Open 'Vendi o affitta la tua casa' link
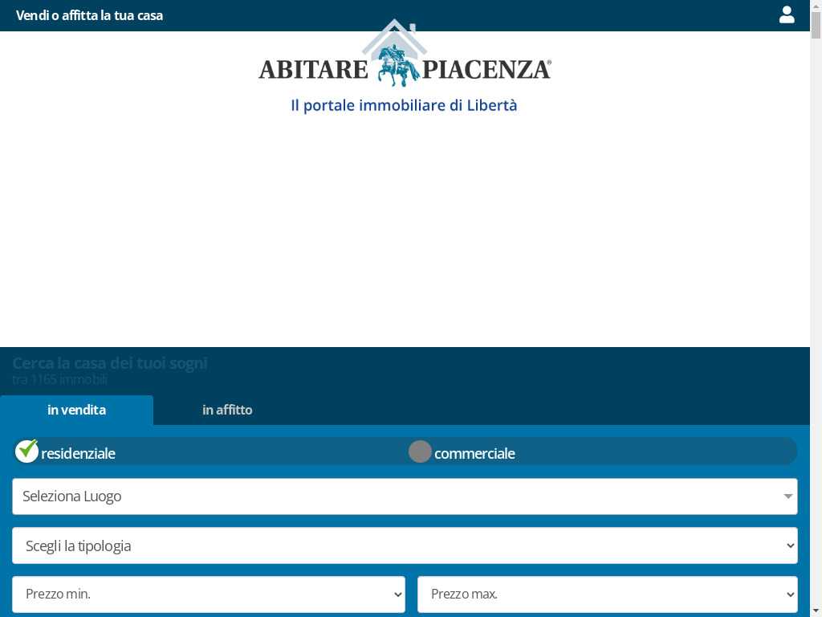The height and width of the screenshot is (617, 822). (90, 15)
